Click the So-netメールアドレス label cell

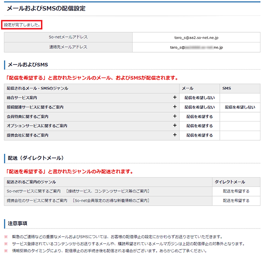point(68,38)
